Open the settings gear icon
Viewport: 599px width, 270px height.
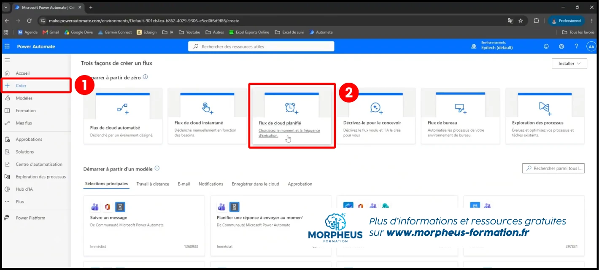(x=561, y=46)
